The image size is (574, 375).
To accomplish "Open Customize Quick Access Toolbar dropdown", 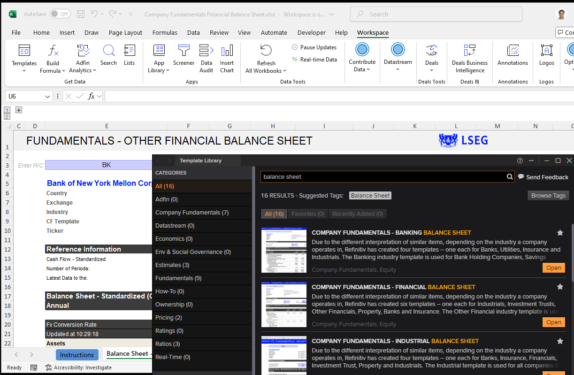I will pyautogui.click(x=131, y=14).
